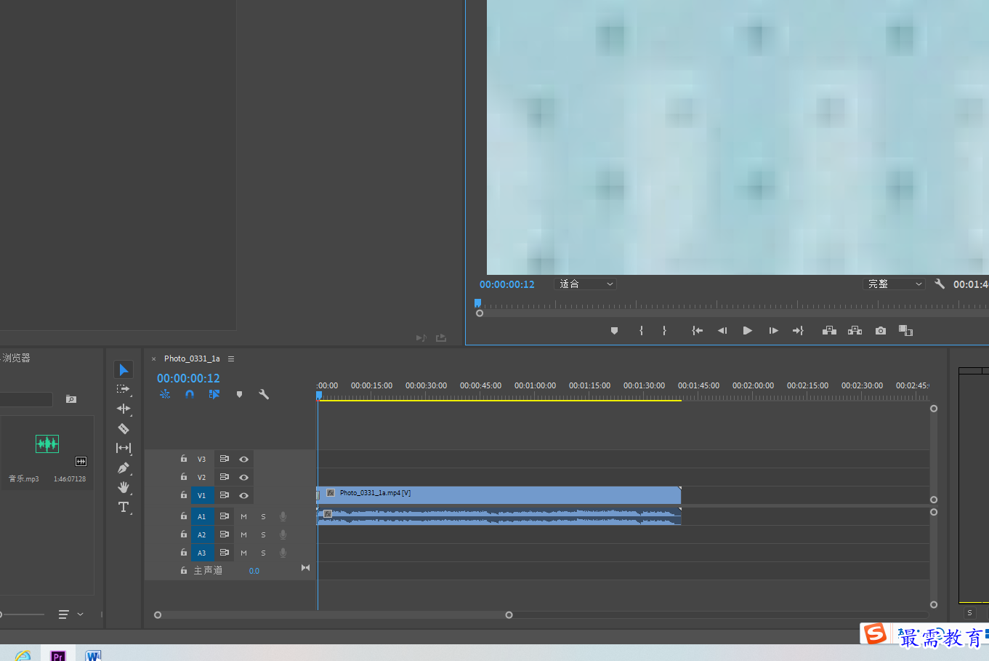Step back one frame
989x661 pixels.
(x=722, y=331)
